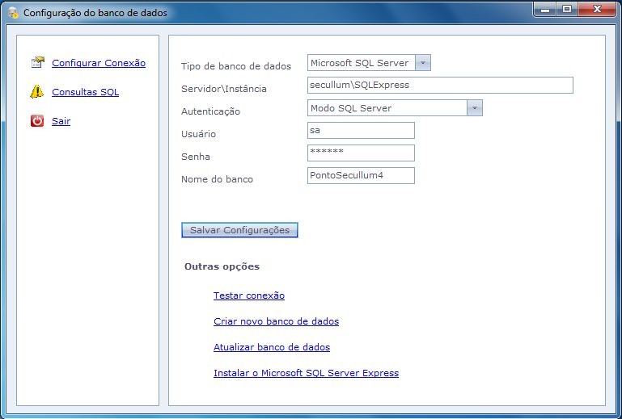Open Configurar Conexão link in sidebar
Screen dimensions: 622x419
pos(98,63)
